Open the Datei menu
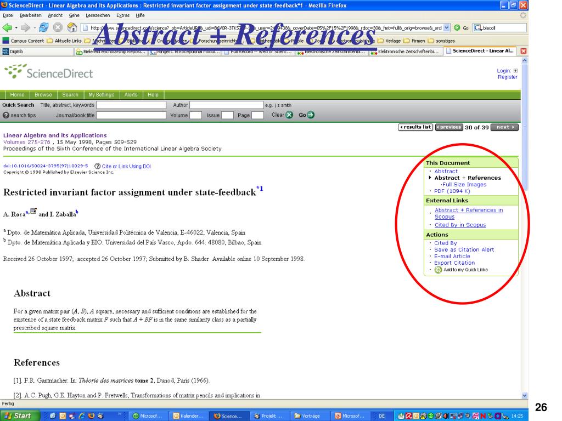562x421 pixels. pyautogui.click(x=8, y=15)
